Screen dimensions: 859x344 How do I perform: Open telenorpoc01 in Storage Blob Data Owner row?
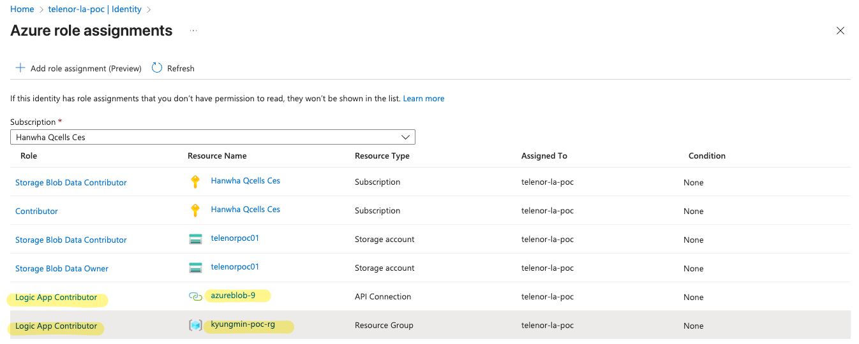235,267
